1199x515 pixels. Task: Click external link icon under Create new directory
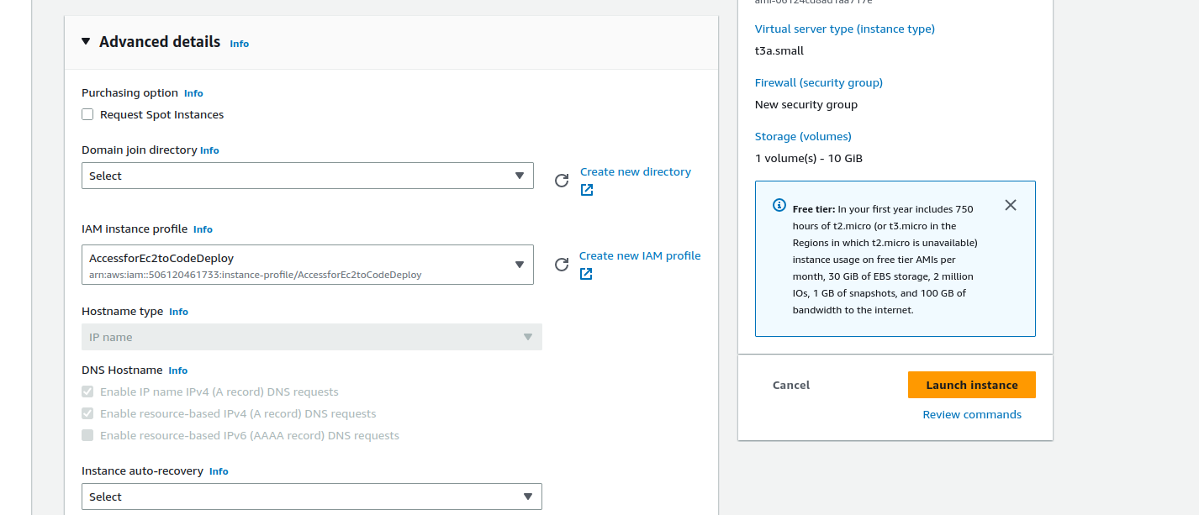(587, 190)
